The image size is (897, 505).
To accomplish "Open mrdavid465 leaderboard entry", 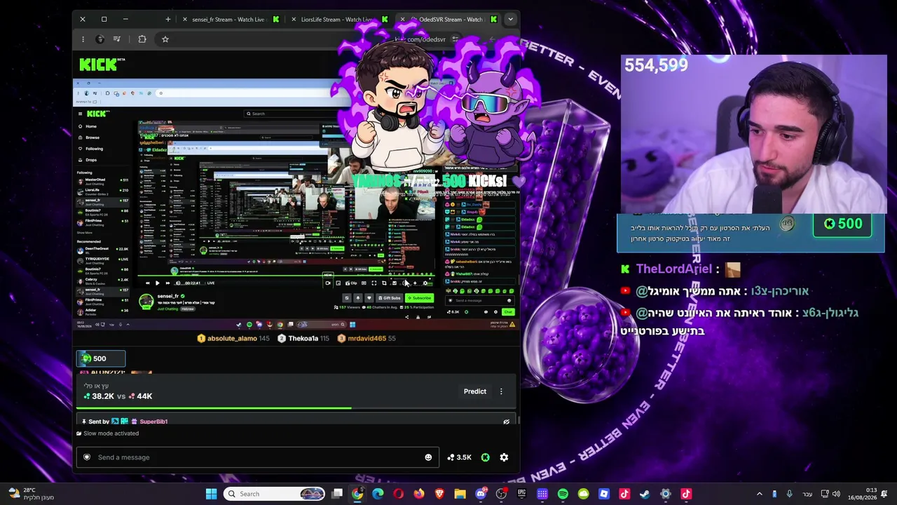I will coord(367,339).
